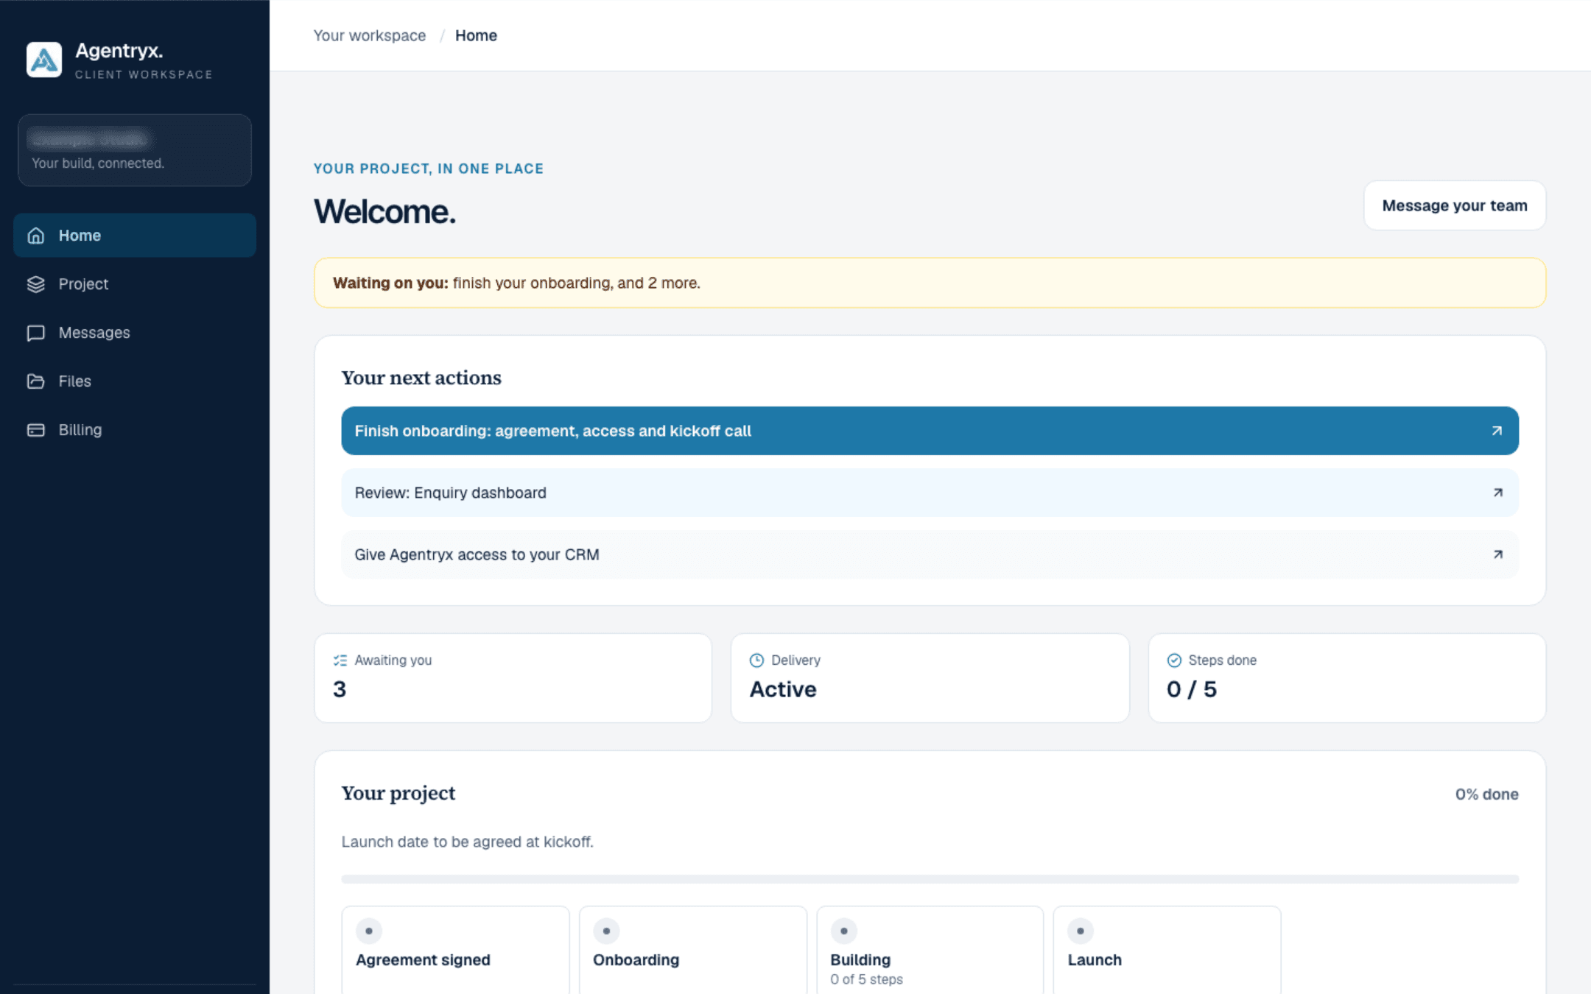Viewport: 1591px width, 994px height.
Task: Click the Onboarding stage card
Action: coord(693,950)
